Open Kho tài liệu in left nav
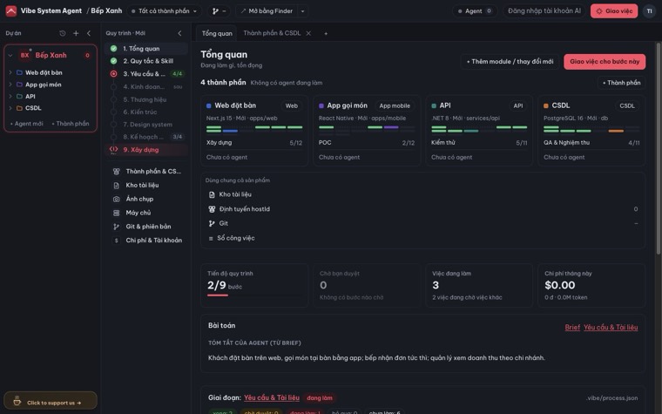Viewport: 662px width, 414px height. (x=147, y=185)
